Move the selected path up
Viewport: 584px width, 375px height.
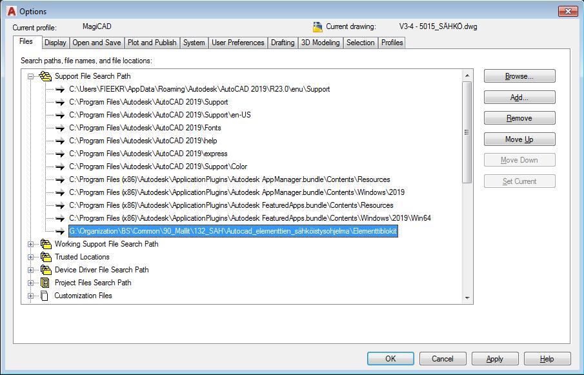click(x=519, y=139)
